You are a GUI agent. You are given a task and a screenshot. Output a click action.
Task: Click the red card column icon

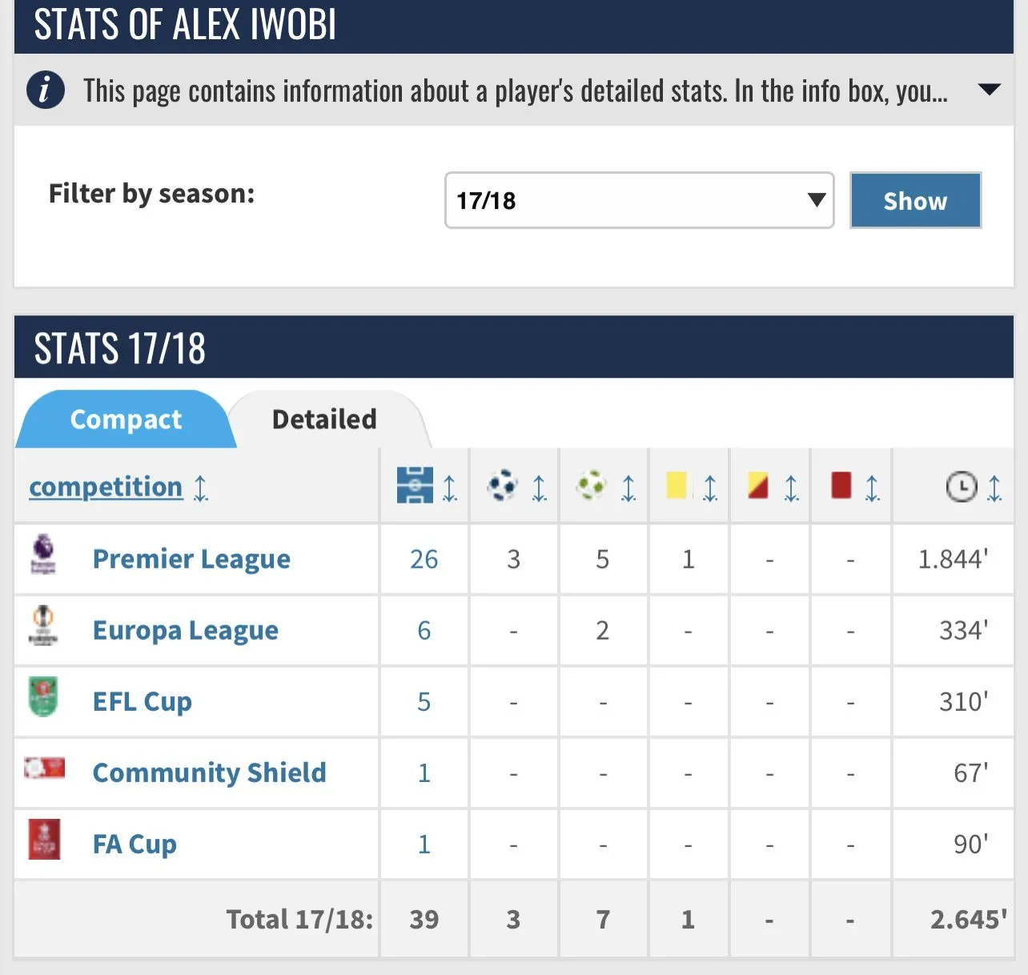point(841,486)
